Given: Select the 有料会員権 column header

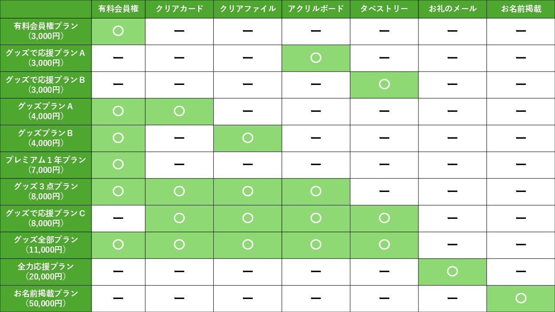Looking at the screenshot, I should (118, 9).
